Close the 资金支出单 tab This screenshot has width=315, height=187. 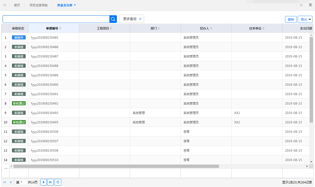pyautogui.click(x=75, y=5)
